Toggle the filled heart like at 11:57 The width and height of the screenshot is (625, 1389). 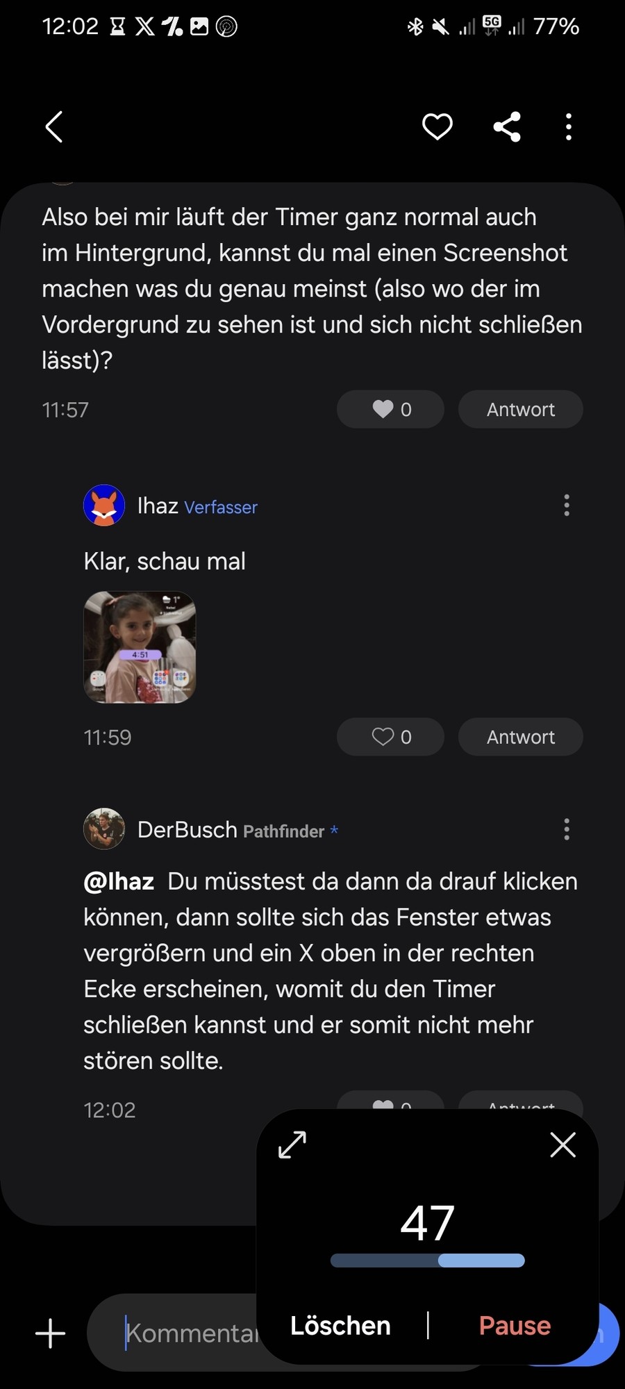390,409
